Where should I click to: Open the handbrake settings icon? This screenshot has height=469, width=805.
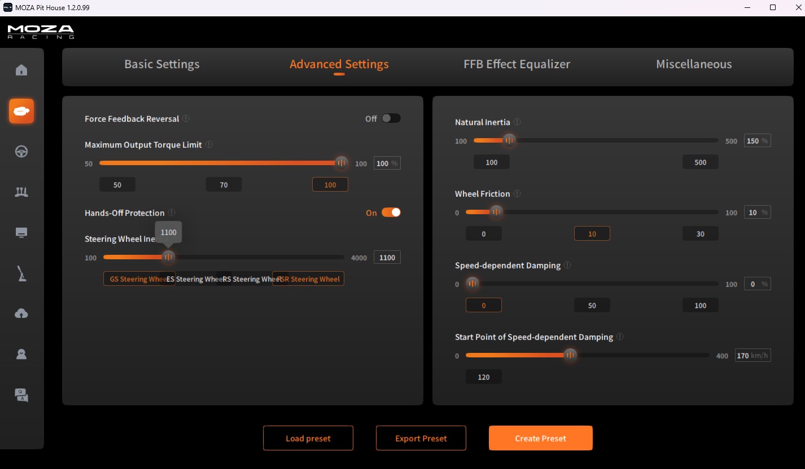[21, 274]
